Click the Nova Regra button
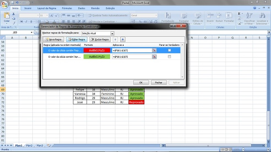This screenshot has height=152, width=271. click(54, 39)
